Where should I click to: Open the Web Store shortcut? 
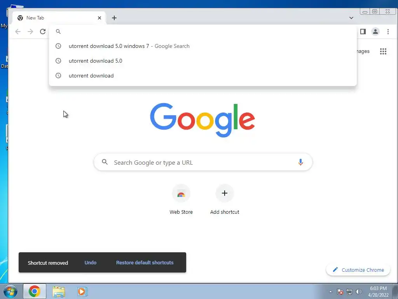[181, 200]
